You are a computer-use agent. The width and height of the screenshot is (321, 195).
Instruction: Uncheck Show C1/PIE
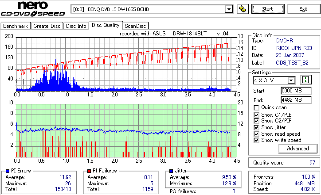(256, 115)
